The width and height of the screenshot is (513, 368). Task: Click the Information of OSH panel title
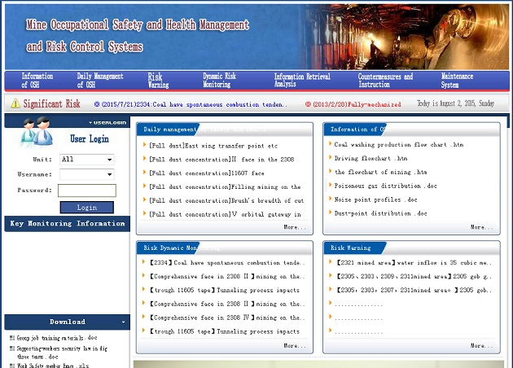tap(357, 129)
